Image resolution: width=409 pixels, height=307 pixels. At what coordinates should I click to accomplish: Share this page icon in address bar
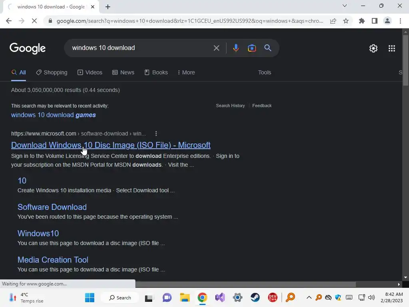coord(333,21)
